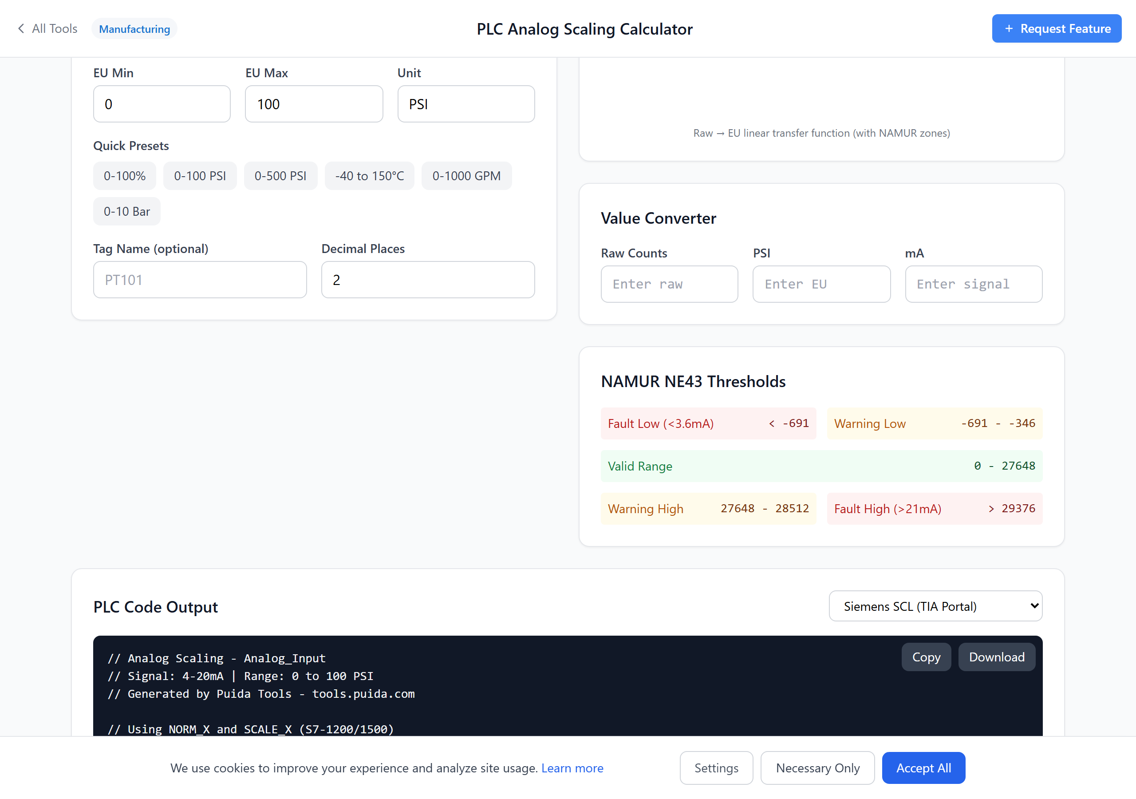Click the EU Min input field

point(162,104)
